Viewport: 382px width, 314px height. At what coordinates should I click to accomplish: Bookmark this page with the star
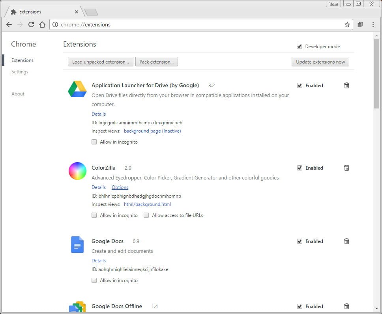(347, 24)
